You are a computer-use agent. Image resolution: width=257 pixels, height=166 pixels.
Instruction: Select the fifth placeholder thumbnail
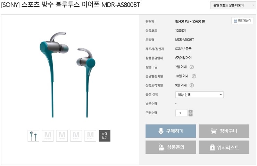click(x=90, y=136)
